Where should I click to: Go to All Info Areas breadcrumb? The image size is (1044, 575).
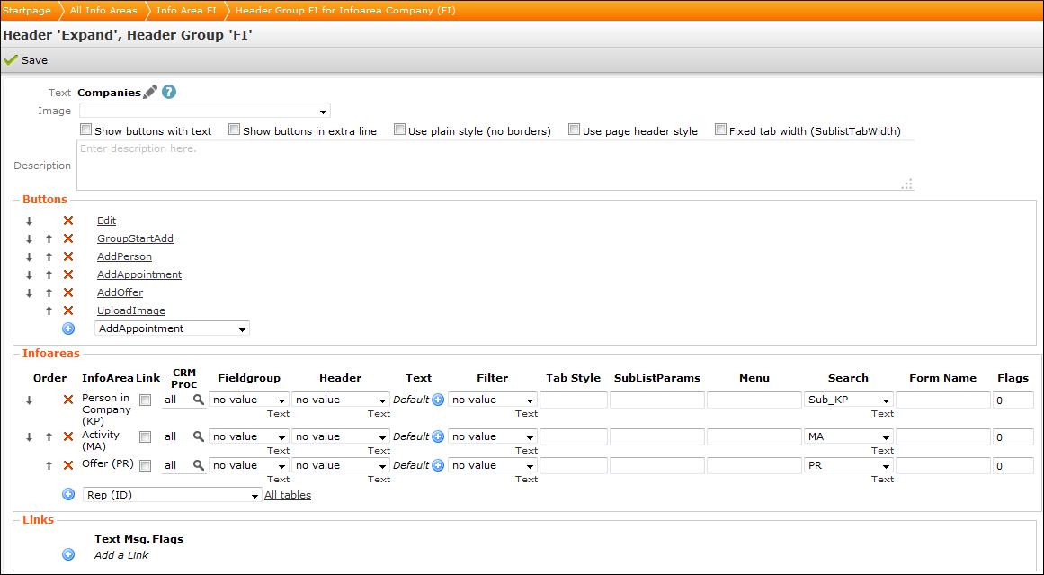pyautogui.click(x=103, y=10)
